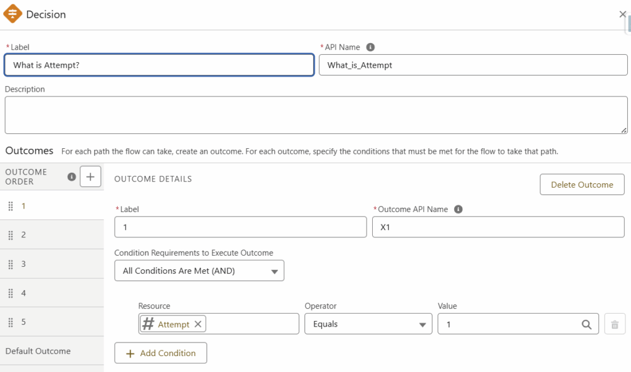The width and height of the screenshot is (631, 372).
Task: Click the orange Decision element icon
Action: (12, 14)
